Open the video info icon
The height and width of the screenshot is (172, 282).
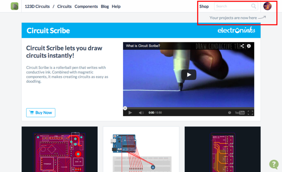click(249, 46)
